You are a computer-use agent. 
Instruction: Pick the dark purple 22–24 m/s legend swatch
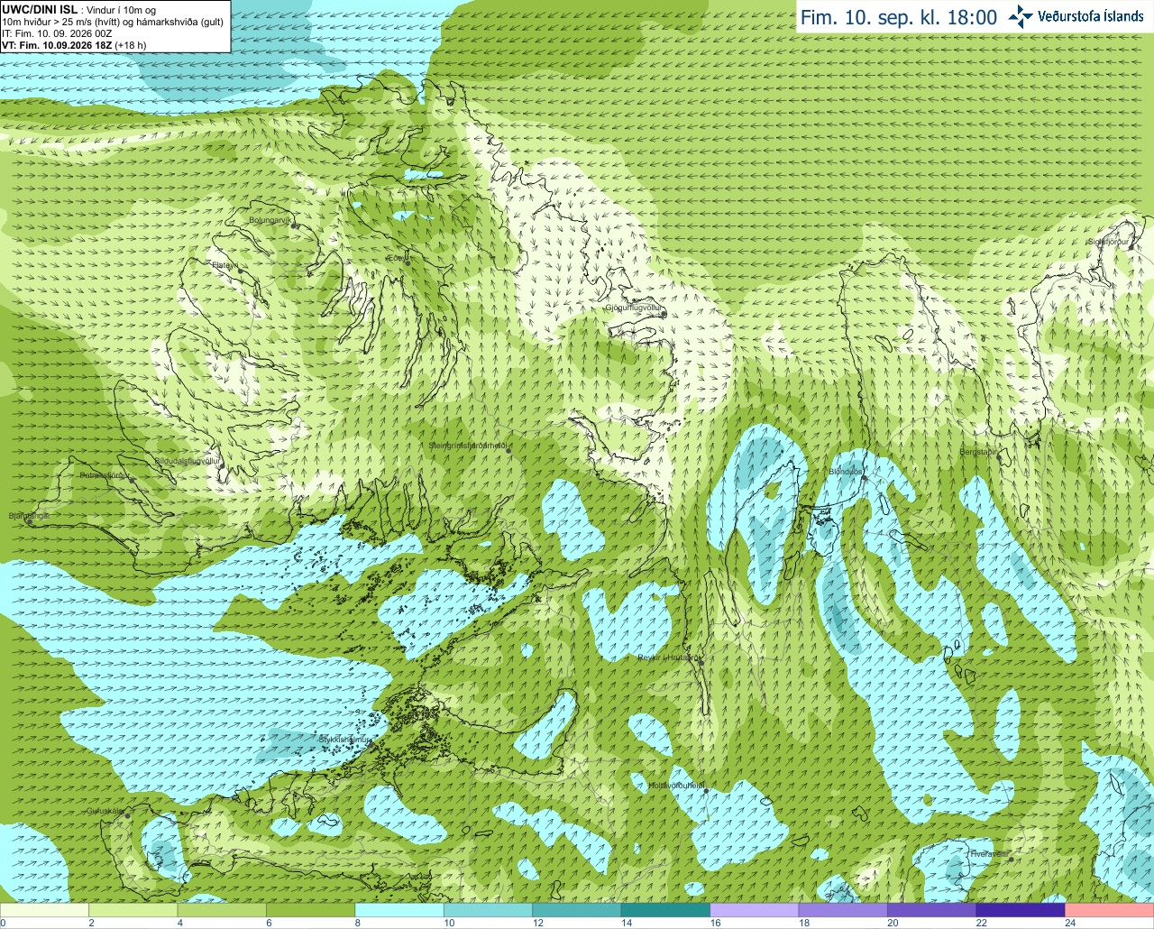pos(1021,910)
